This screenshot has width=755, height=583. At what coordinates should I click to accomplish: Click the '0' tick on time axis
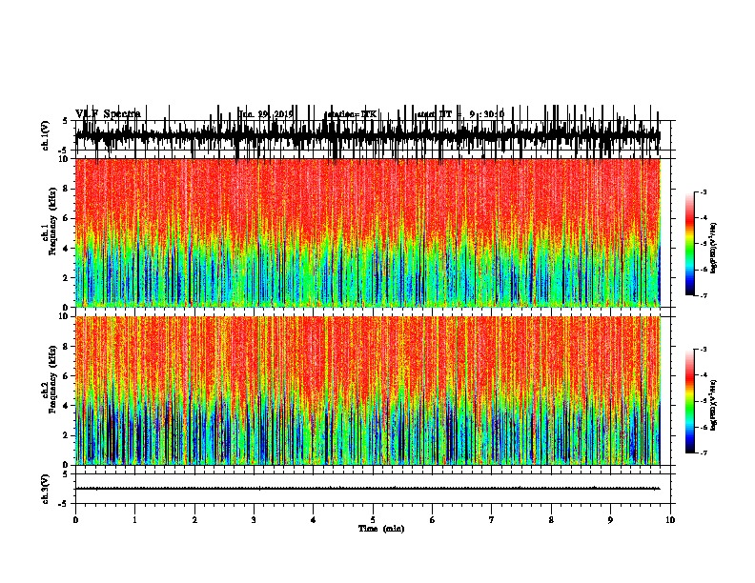coord(75,520)
